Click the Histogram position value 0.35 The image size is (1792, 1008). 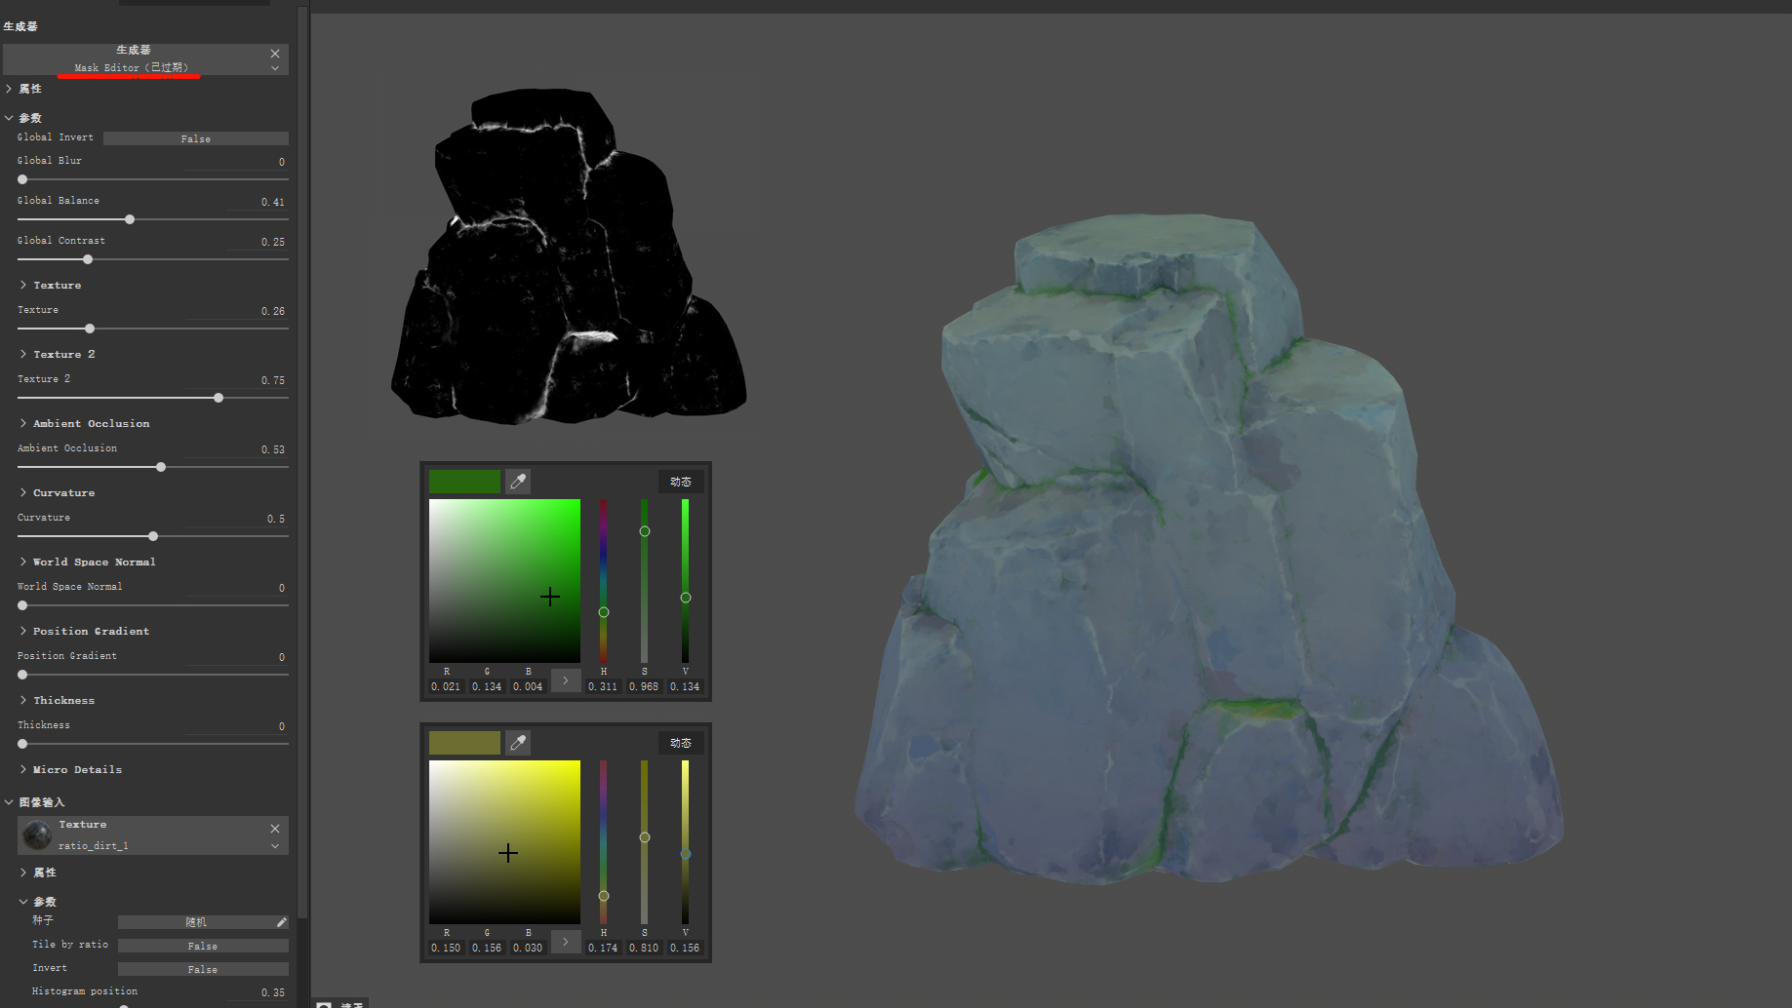pyautogui.click(x=273, y=992)
